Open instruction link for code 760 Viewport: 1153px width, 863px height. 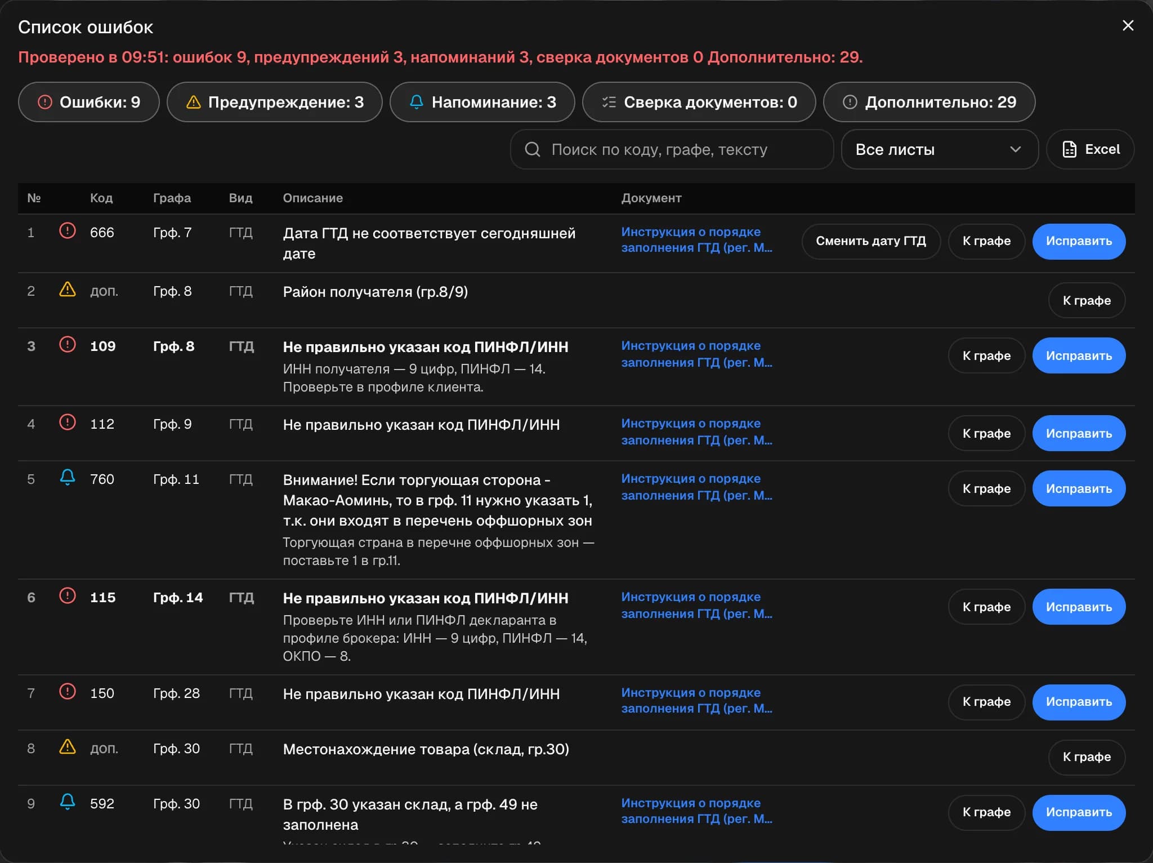click(696, 487)
